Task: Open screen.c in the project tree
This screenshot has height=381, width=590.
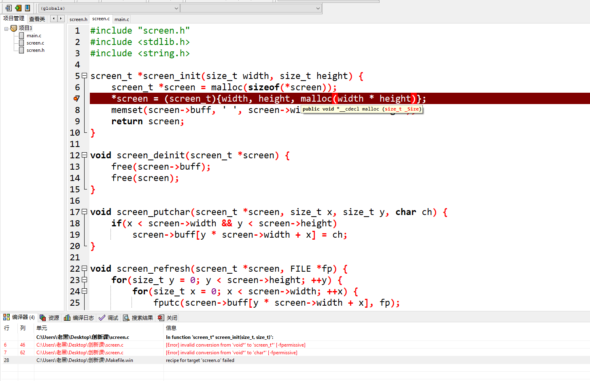Action: pos(36,43)
